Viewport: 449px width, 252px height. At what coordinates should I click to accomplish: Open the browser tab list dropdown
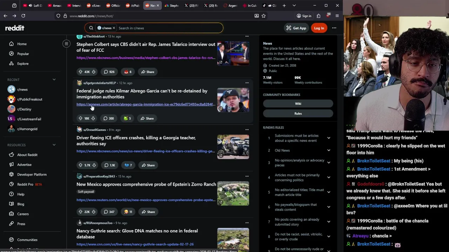click(294, 6)
